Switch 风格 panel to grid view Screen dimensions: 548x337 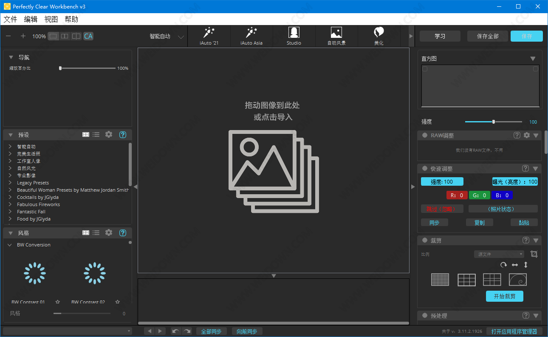click(x=86, y=233)
